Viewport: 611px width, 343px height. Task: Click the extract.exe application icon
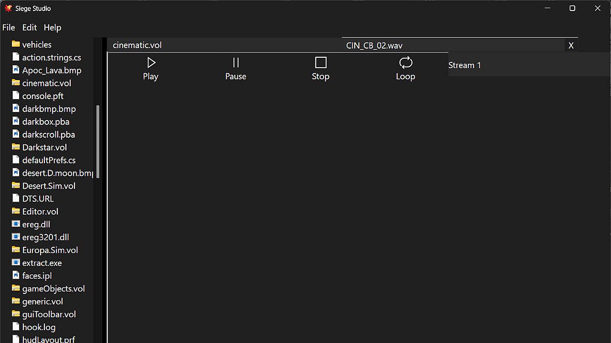[16, 262]
